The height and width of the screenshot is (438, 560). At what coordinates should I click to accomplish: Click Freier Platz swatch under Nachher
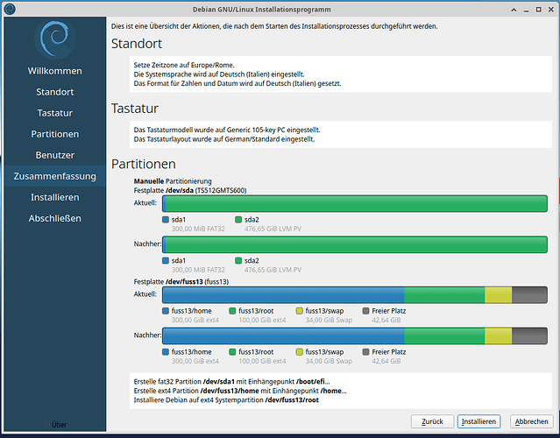365,352
